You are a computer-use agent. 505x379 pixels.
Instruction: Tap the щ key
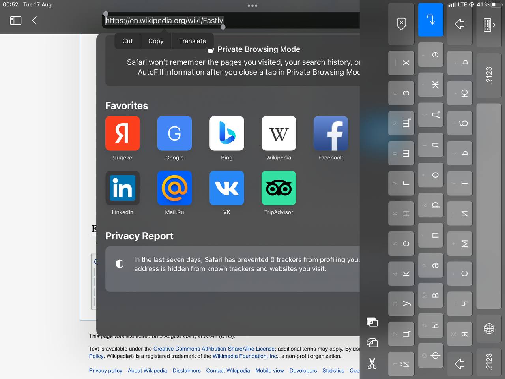point(401,123)
